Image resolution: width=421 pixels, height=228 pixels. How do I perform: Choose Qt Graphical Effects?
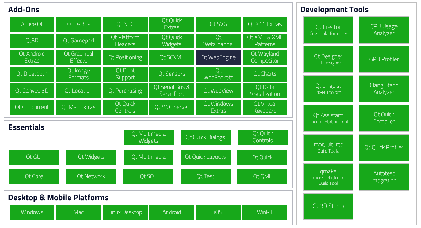79,57
